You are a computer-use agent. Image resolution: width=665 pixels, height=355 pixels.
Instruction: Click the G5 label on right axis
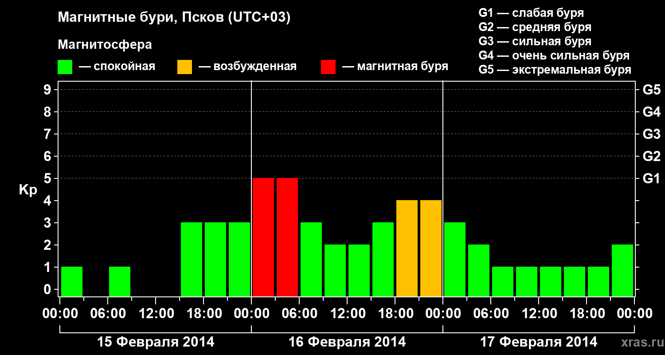click(x=651, y=90)
